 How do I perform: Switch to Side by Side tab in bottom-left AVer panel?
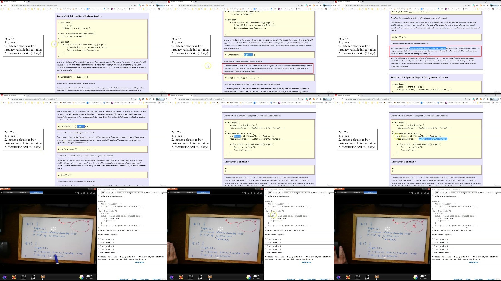[x=23, y=192]
